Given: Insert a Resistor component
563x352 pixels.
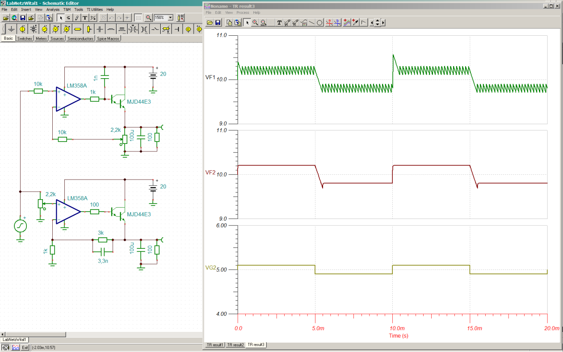Looking at the screenshot, I should tap(78, 29).
